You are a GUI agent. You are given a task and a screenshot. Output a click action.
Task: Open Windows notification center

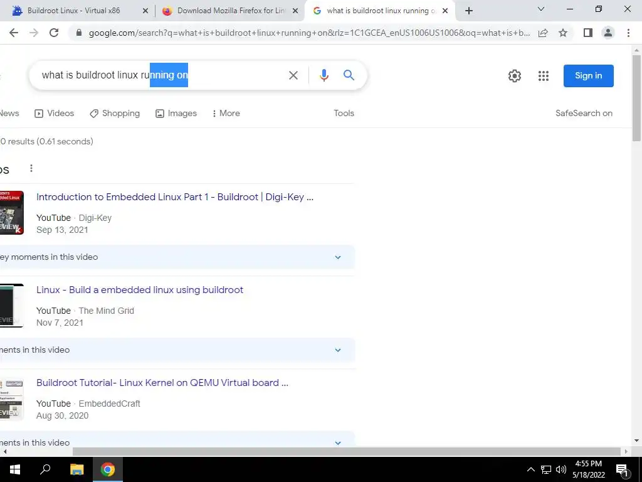click(x=622, y=469)
